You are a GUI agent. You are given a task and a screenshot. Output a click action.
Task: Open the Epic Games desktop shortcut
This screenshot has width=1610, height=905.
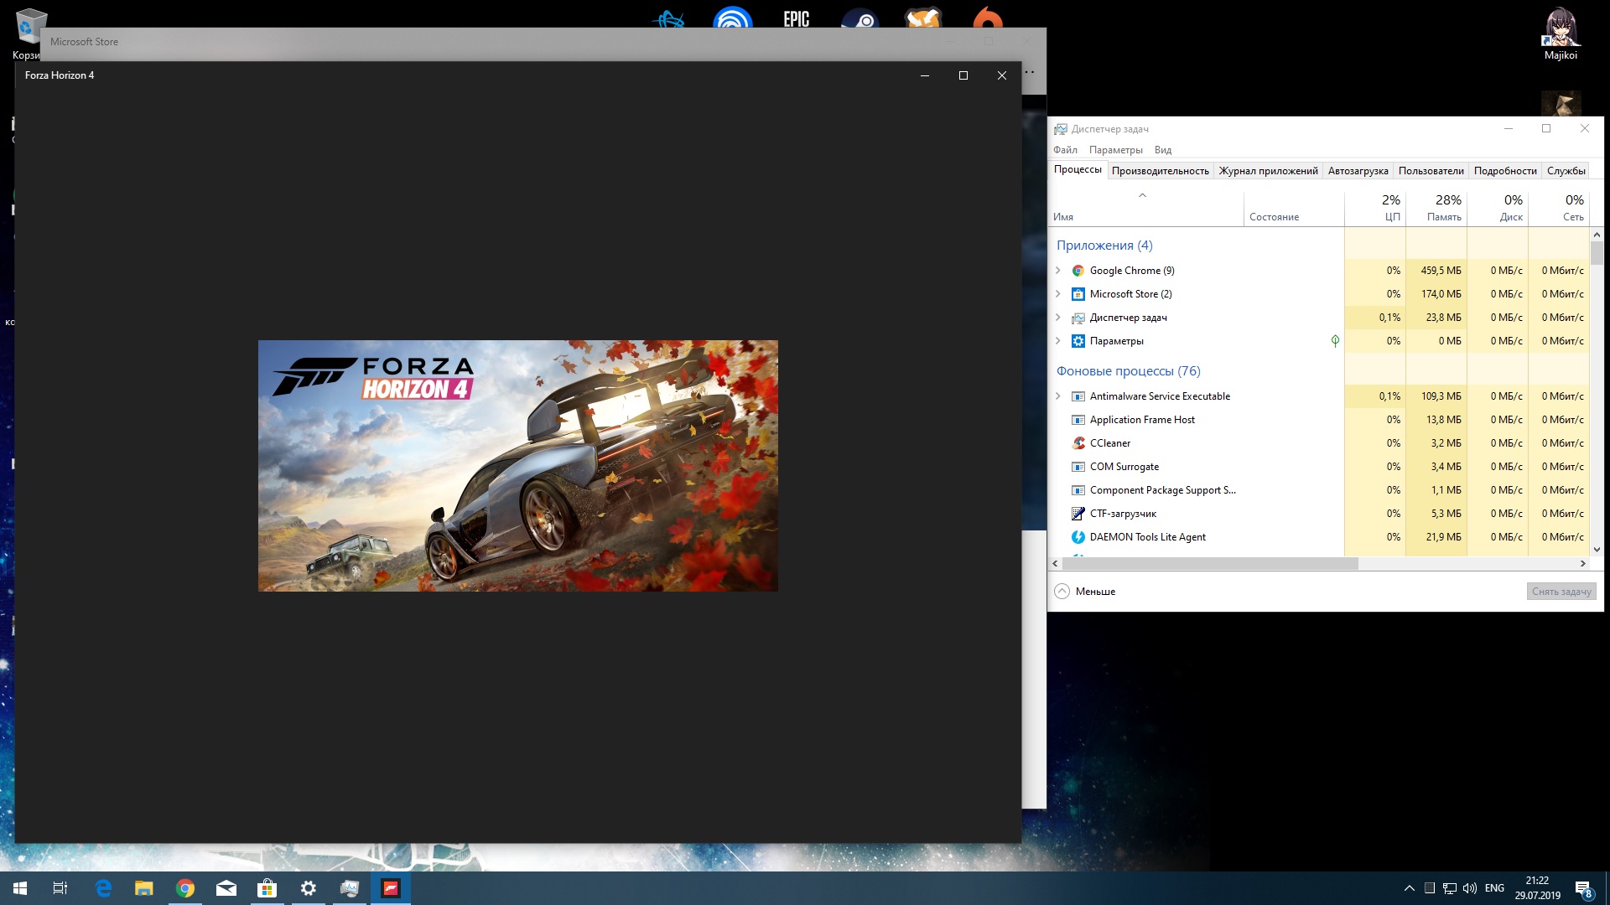(796, 18)
